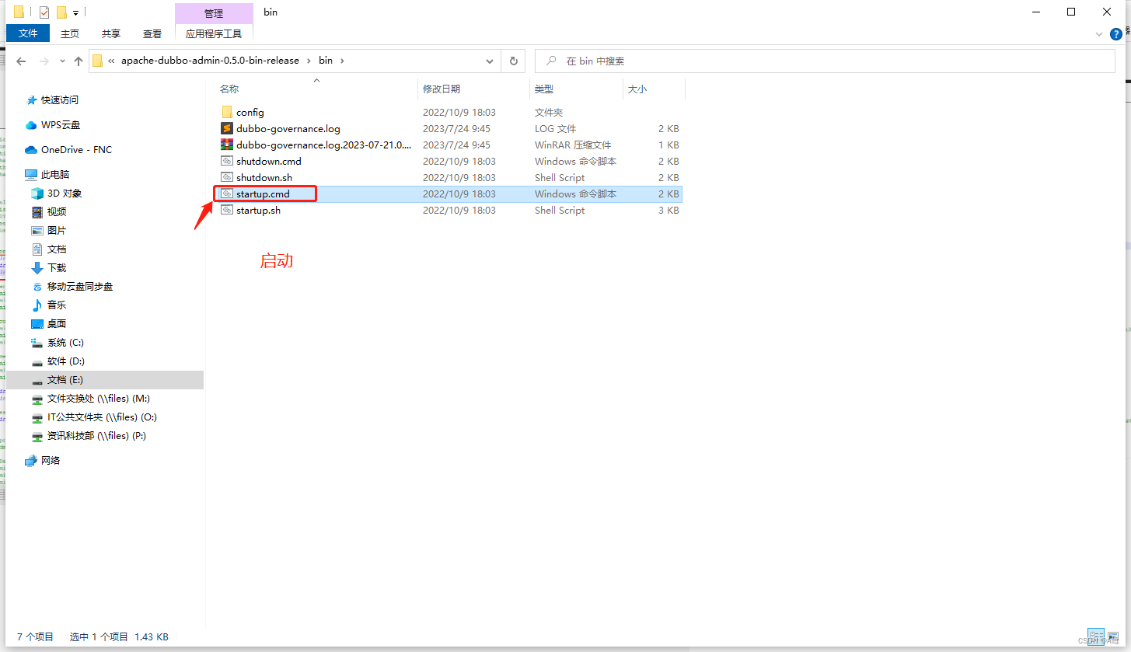This screenshot has width=1131, height=652.
Task: Open recent locations dropdown arrow
Action: pyautogui.click(x=62, y=61)
